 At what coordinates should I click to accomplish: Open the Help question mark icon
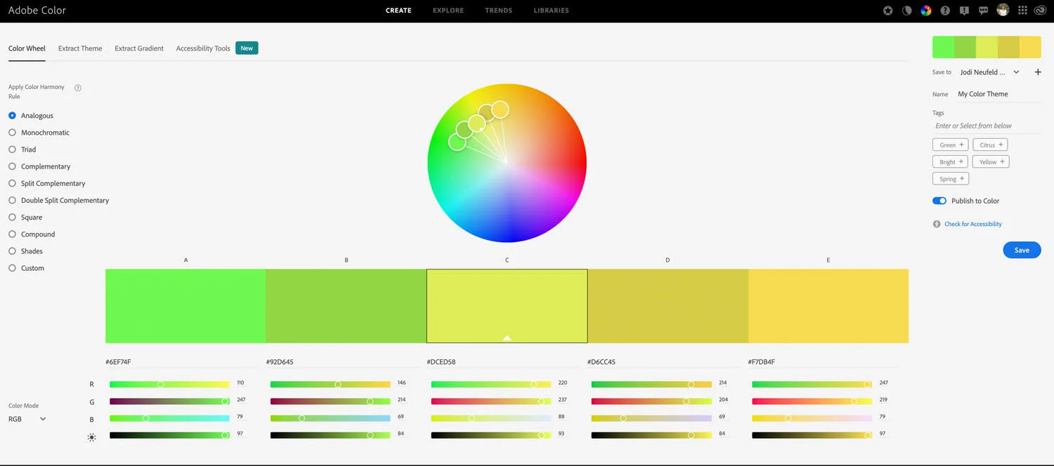[x=945, y=10]
